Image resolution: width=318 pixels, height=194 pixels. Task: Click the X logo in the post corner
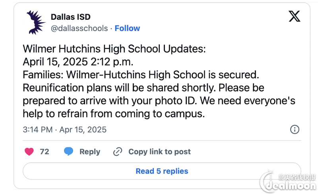pos(295,16)
